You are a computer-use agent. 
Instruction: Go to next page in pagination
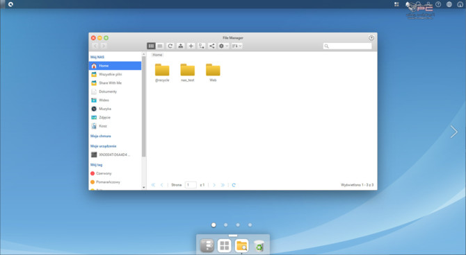point(214,185)
